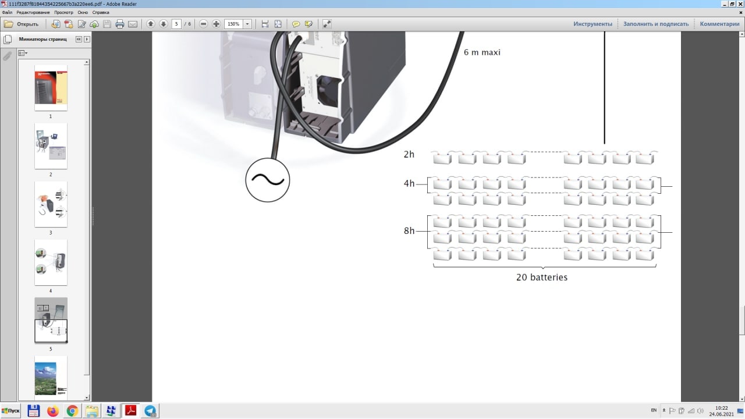Click the Create PDF icon

tap(69, 24)
